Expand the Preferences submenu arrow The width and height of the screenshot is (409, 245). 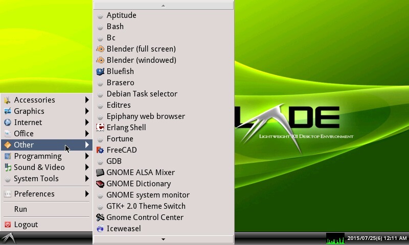(87, 194)
